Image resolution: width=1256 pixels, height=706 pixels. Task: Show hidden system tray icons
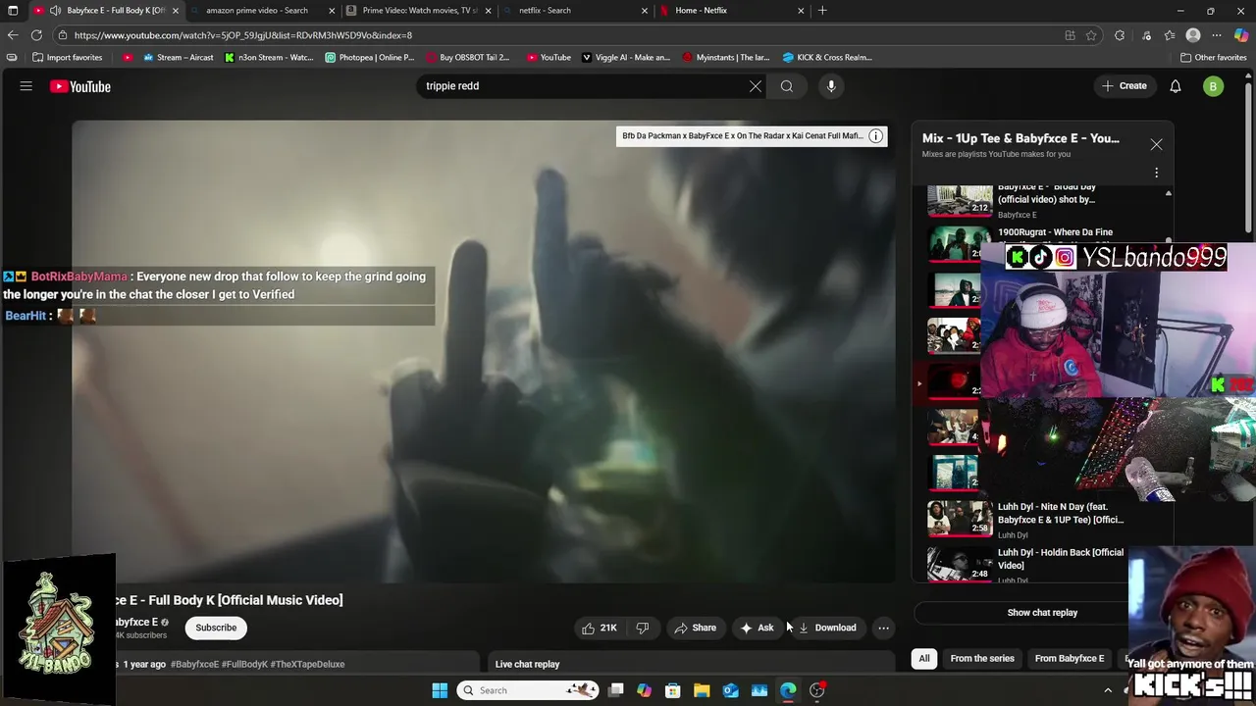[x=1108, y=690]
